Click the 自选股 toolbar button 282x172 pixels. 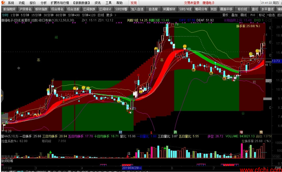click(x=153, y=9)
